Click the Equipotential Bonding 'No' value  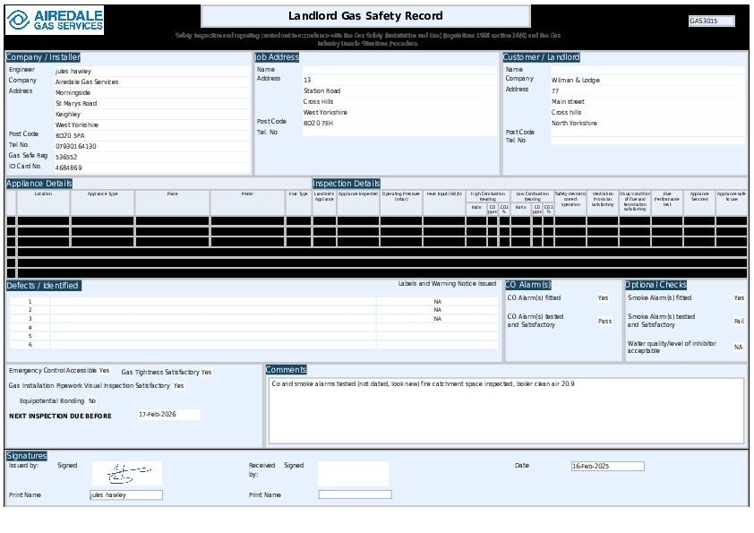[92, 400]
